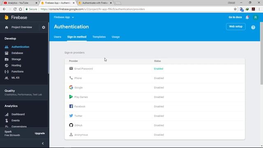This screenshot has width=263, height=148.
Task: Expand the Quality section
Action: pos(23,92)
